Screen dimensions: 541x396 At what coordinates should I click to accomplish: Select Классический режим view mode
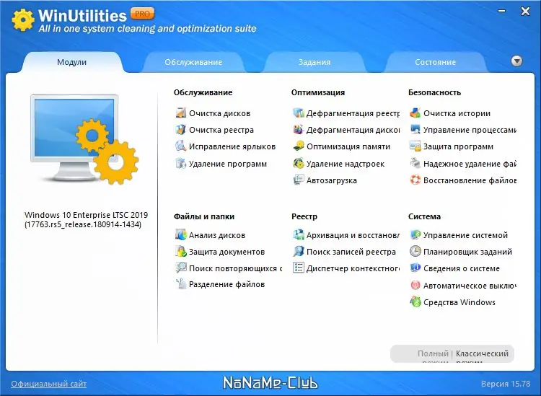click(482, 354)
